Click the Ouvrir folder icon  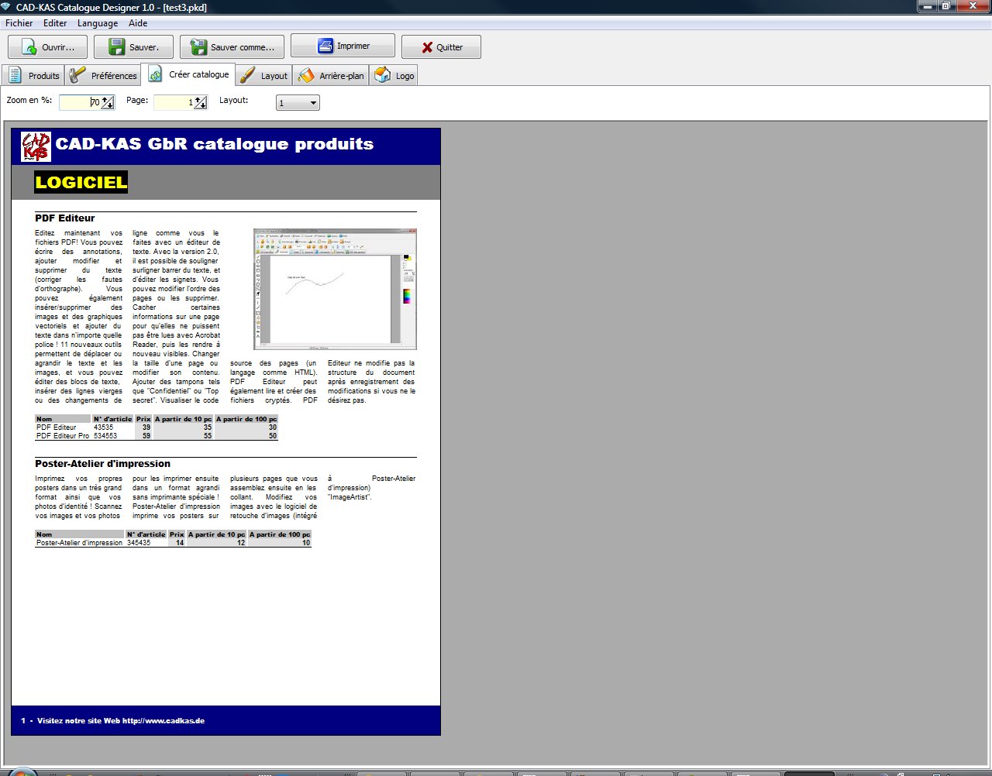click(x=29, y=47)
